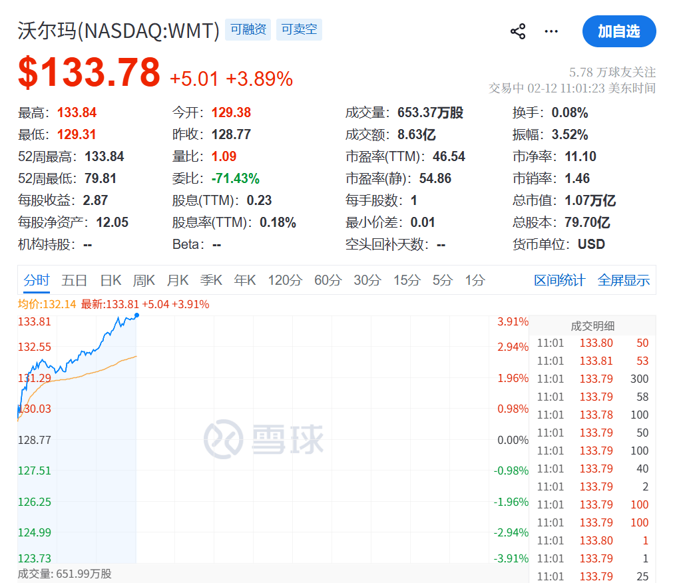Select the 120分 chart interval

[x=284, y=280]
